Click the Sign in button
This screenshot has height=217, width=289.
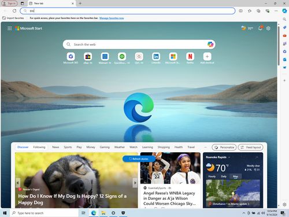[10, 3]
